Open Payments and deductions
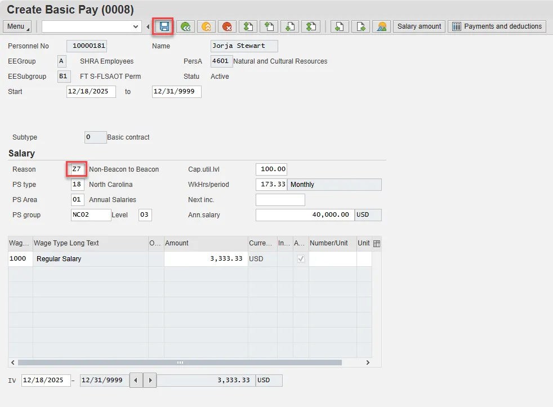The image size is (553, 407). (x=497, y=26)
